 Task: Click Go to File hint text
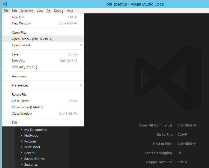164,134
